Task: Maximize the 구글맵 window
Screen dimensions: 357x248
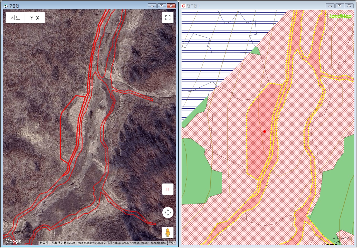Action: click(161, 6)
